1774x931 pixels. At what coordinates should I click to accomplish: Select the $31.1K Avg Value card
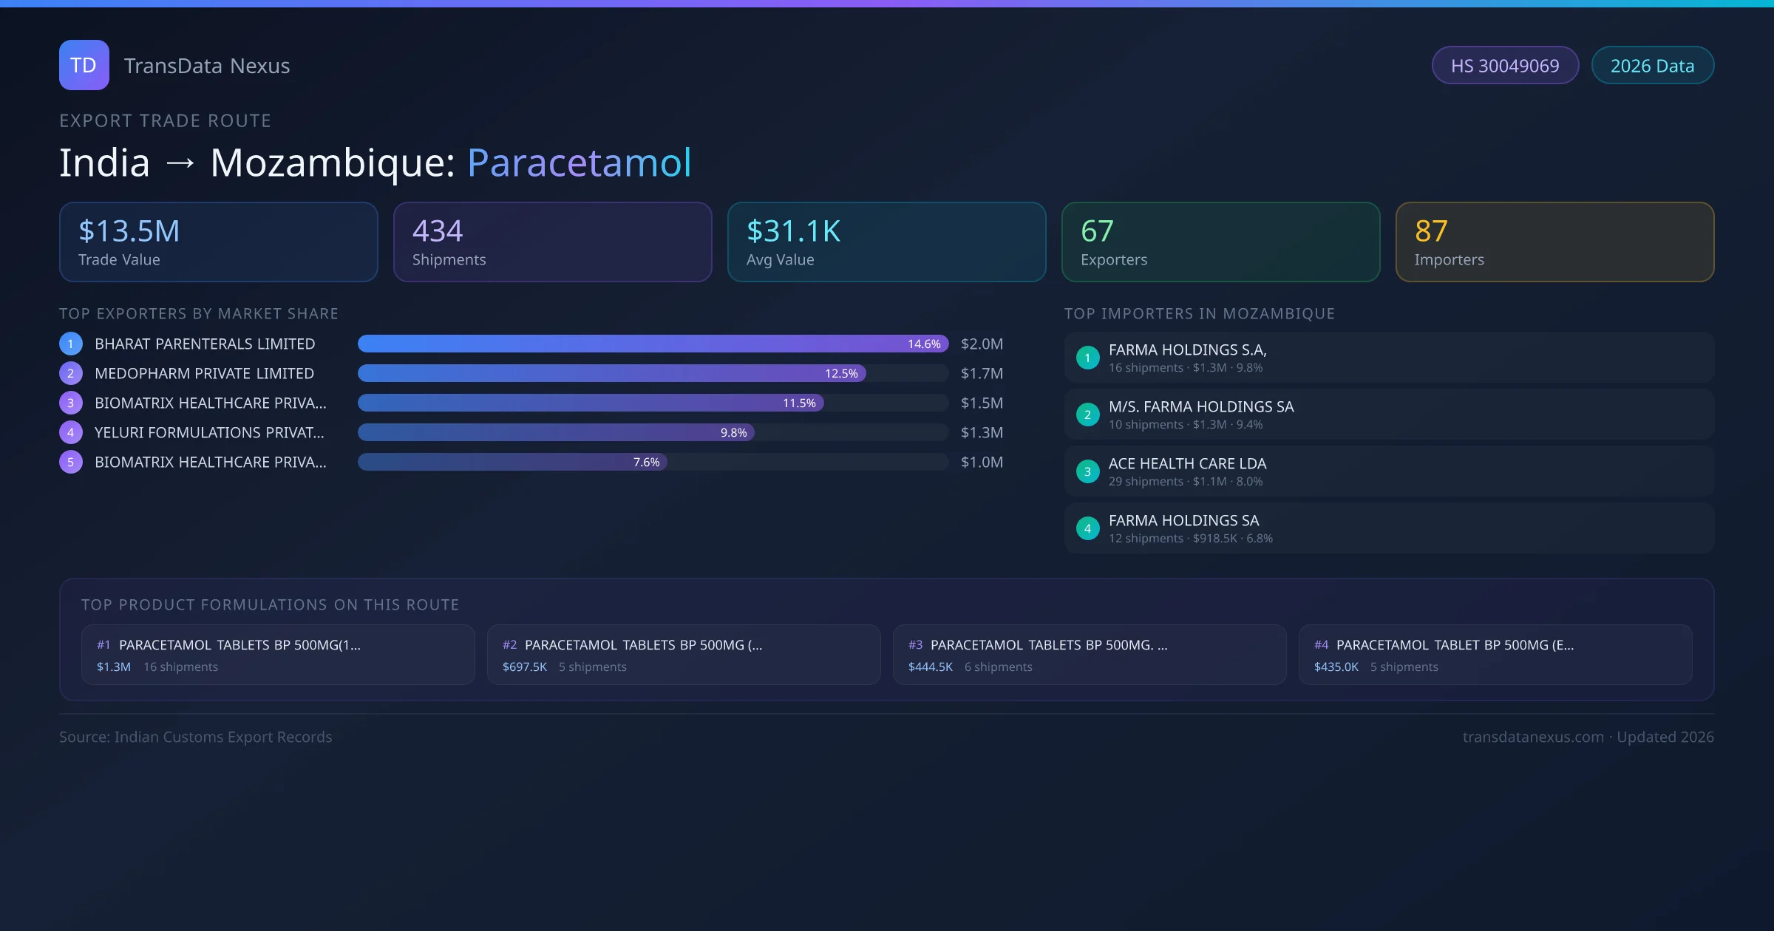click(x=886, y=242)
